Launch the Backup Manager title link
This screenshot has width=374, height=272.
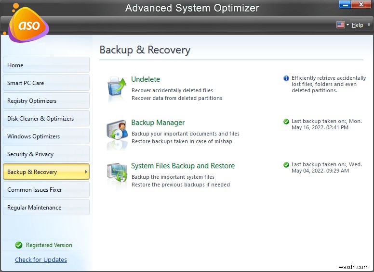pyautogui.click(x=158, y=123)
